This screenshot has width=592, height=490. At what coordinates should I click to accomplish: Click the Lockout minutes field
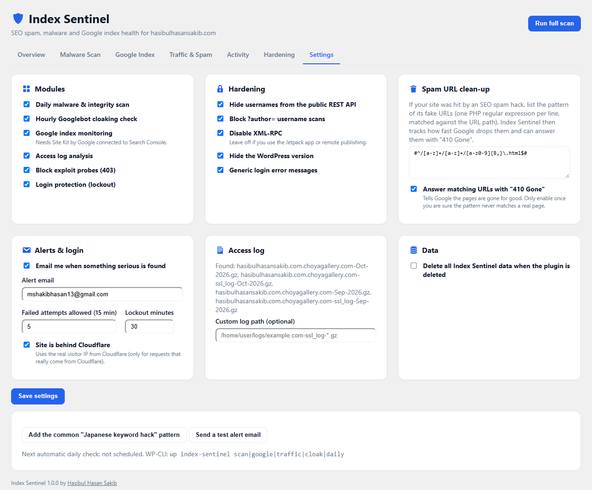click(x=149, y=326)
